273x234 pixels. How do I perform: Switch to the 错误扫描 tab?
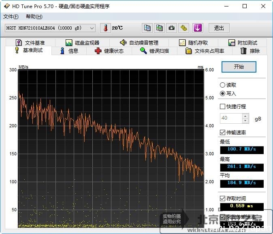(x=154, y=51)
